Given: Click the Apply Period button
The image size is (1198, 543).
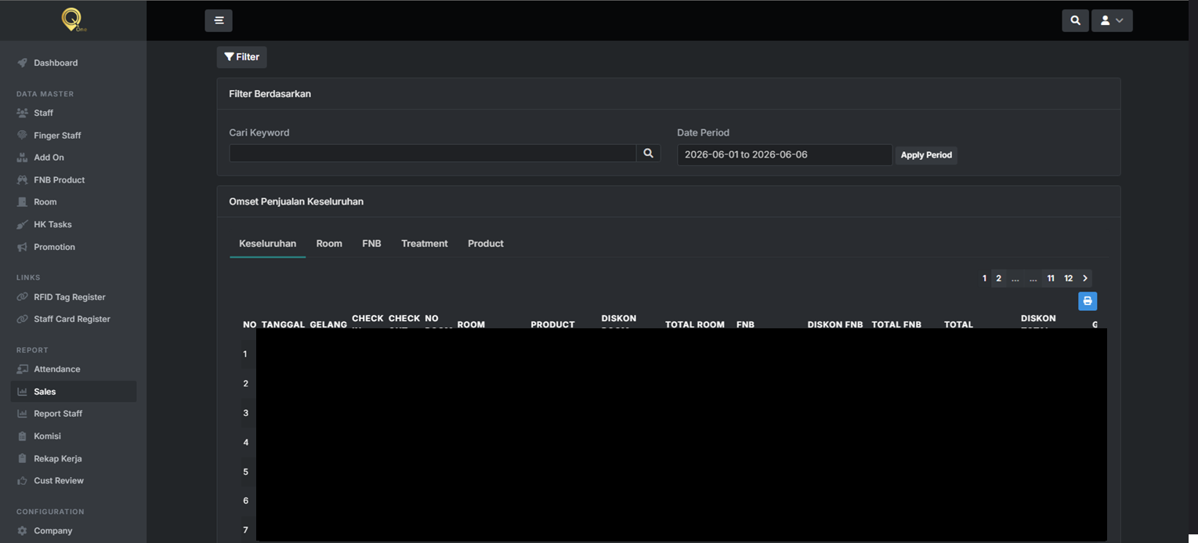Looking at the screenshot, I should coord(926,155).
